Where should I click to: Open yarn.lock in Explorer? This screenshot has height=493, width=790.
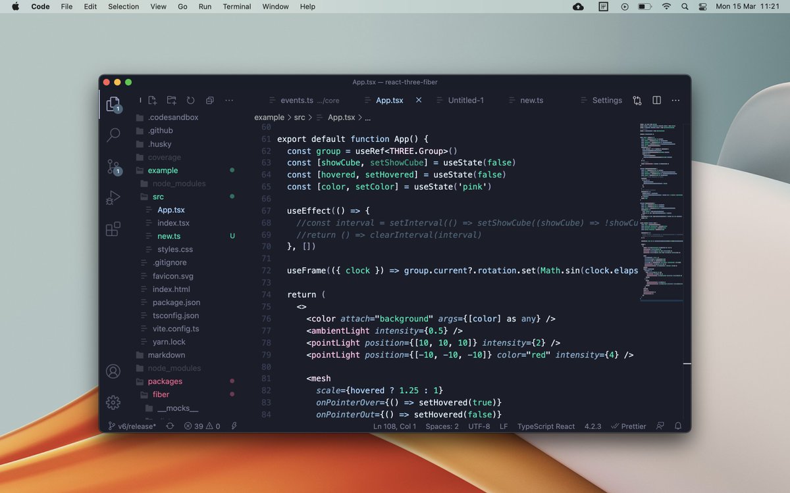click(x=169, y=342)
